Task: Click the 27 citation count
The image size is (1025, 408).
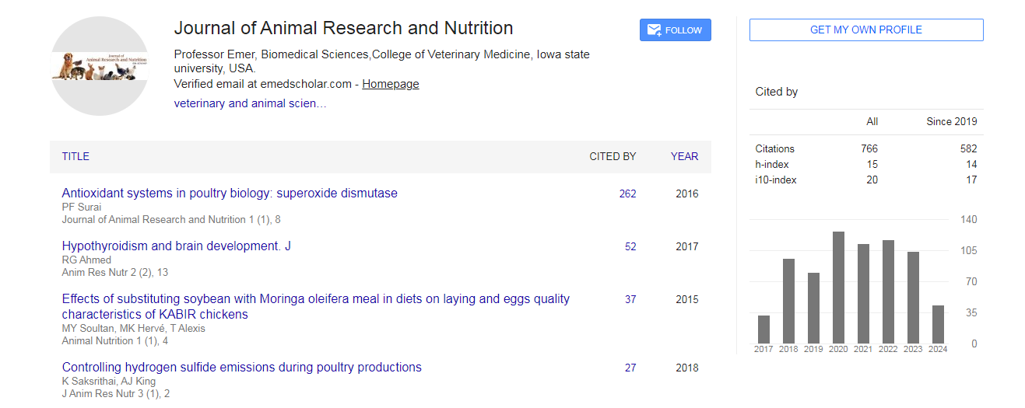Action: coord(630,368)
